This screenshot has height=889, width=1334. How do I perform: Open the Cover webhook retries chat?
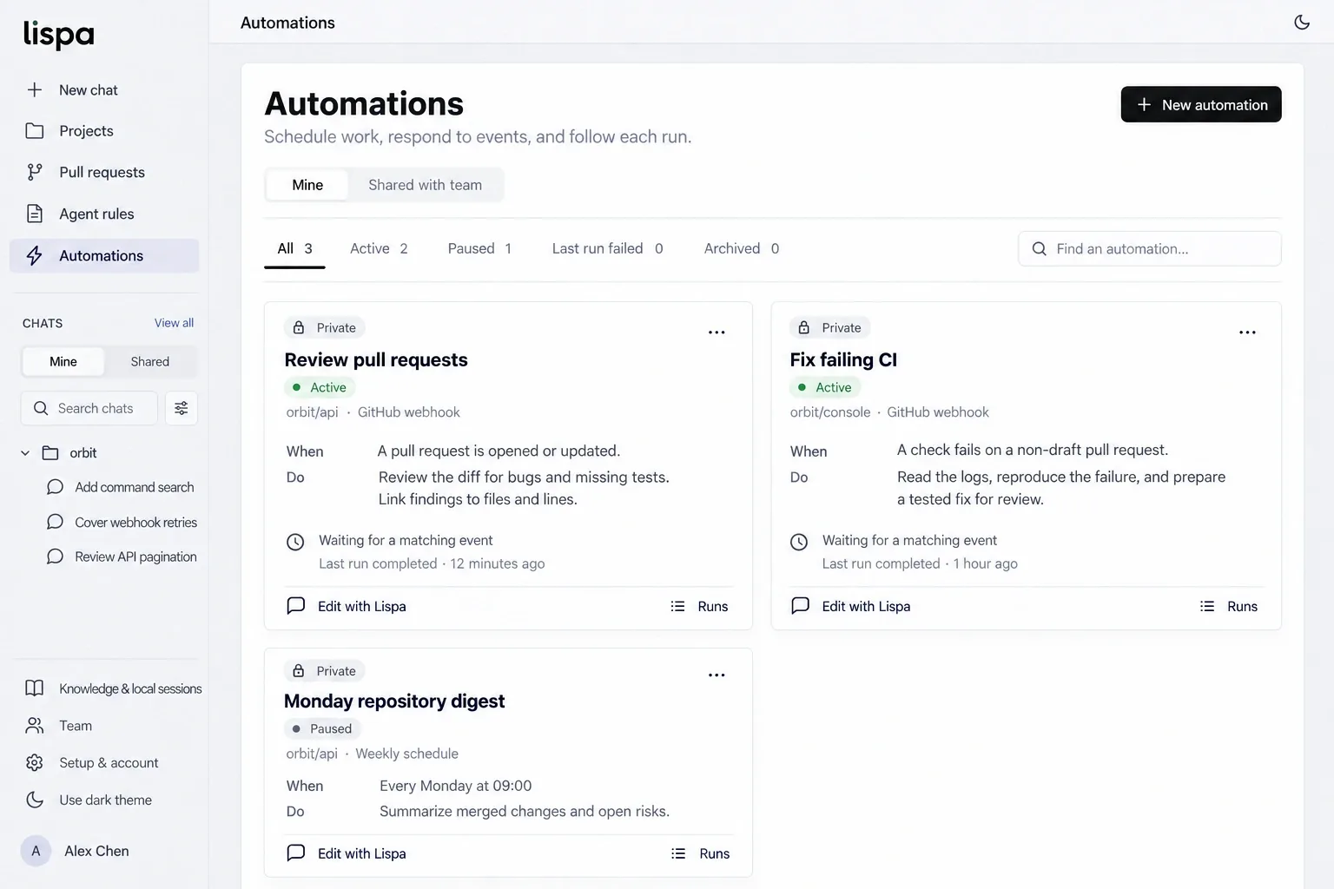click(121, 522)
